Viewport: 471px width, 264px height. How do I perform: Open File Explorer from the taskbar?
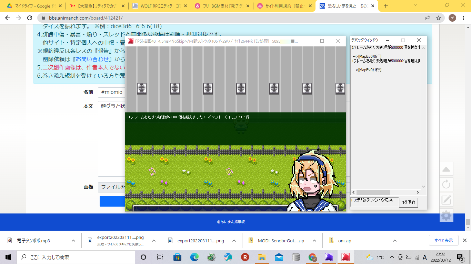pyautogui.click(x=262, y=257)
